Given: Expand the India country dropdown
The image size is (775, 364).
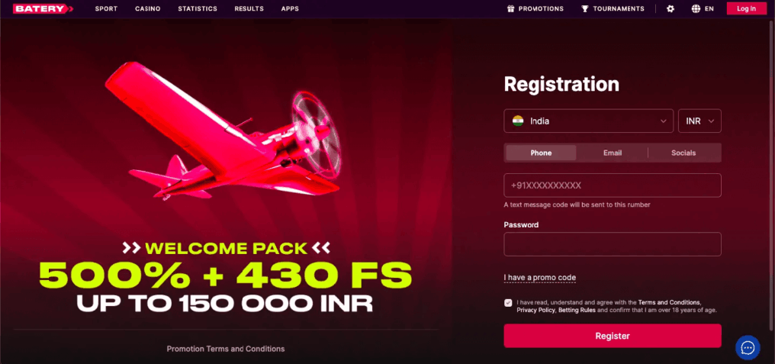Looking at the screenshot, I should 588,121.
